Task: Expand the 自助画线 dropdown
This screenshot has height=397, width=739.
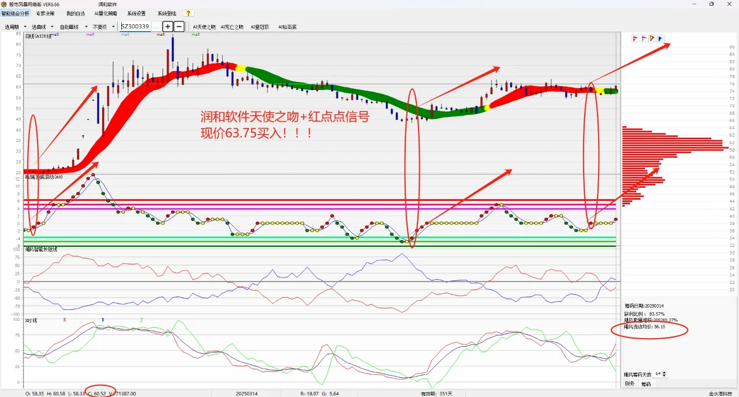Action: click(87, 27)
